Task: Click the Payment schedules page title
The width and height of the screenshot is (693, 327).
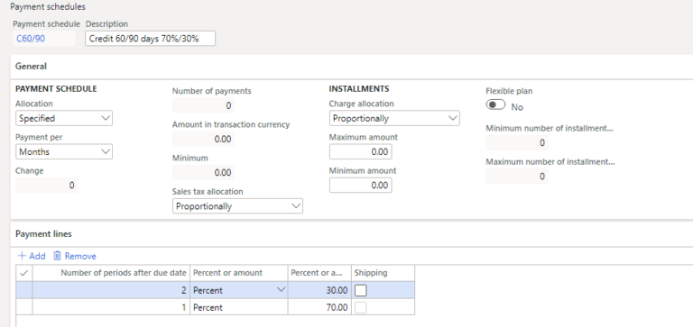Action: [48, 7]
